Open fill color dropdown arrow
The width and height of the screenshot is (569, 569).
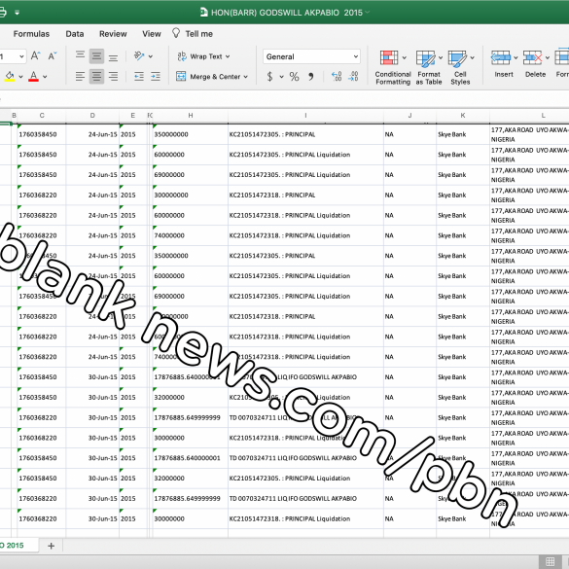point(20,77)
